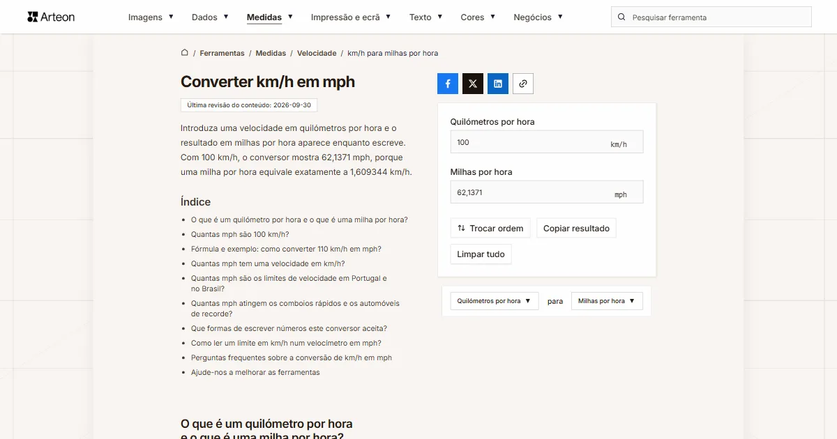The width and height of the screenshot is (837, 439).
Task: Open the Dados menu
Action: pos(210,17)
